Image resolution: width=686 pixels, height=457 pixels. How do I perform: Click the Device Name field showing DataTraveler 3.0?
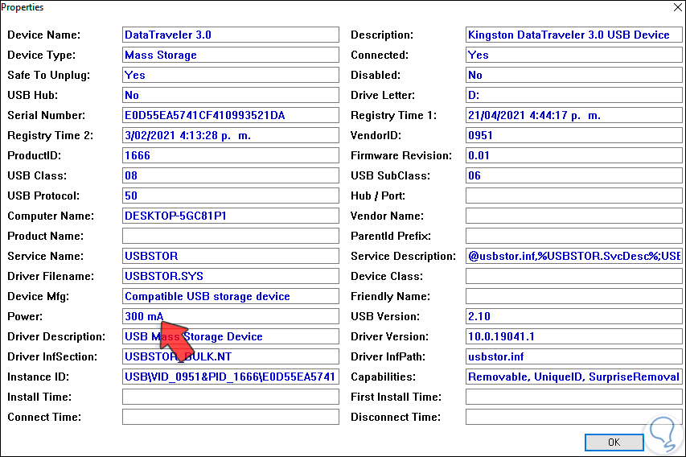coord(231,35)
